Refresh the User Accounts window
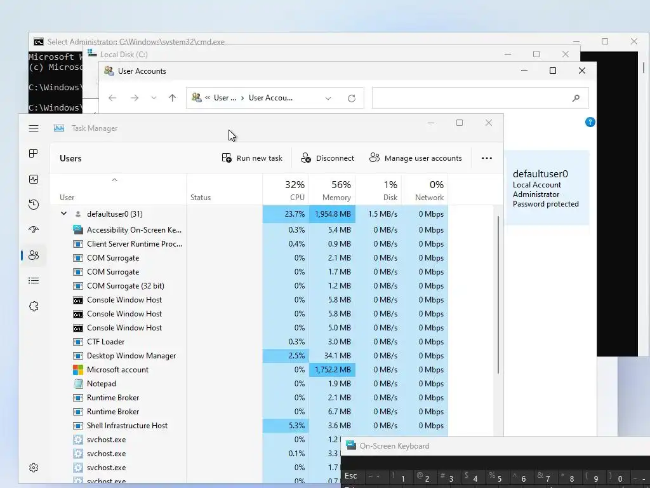The image size is (650, 488). [352, 98]
